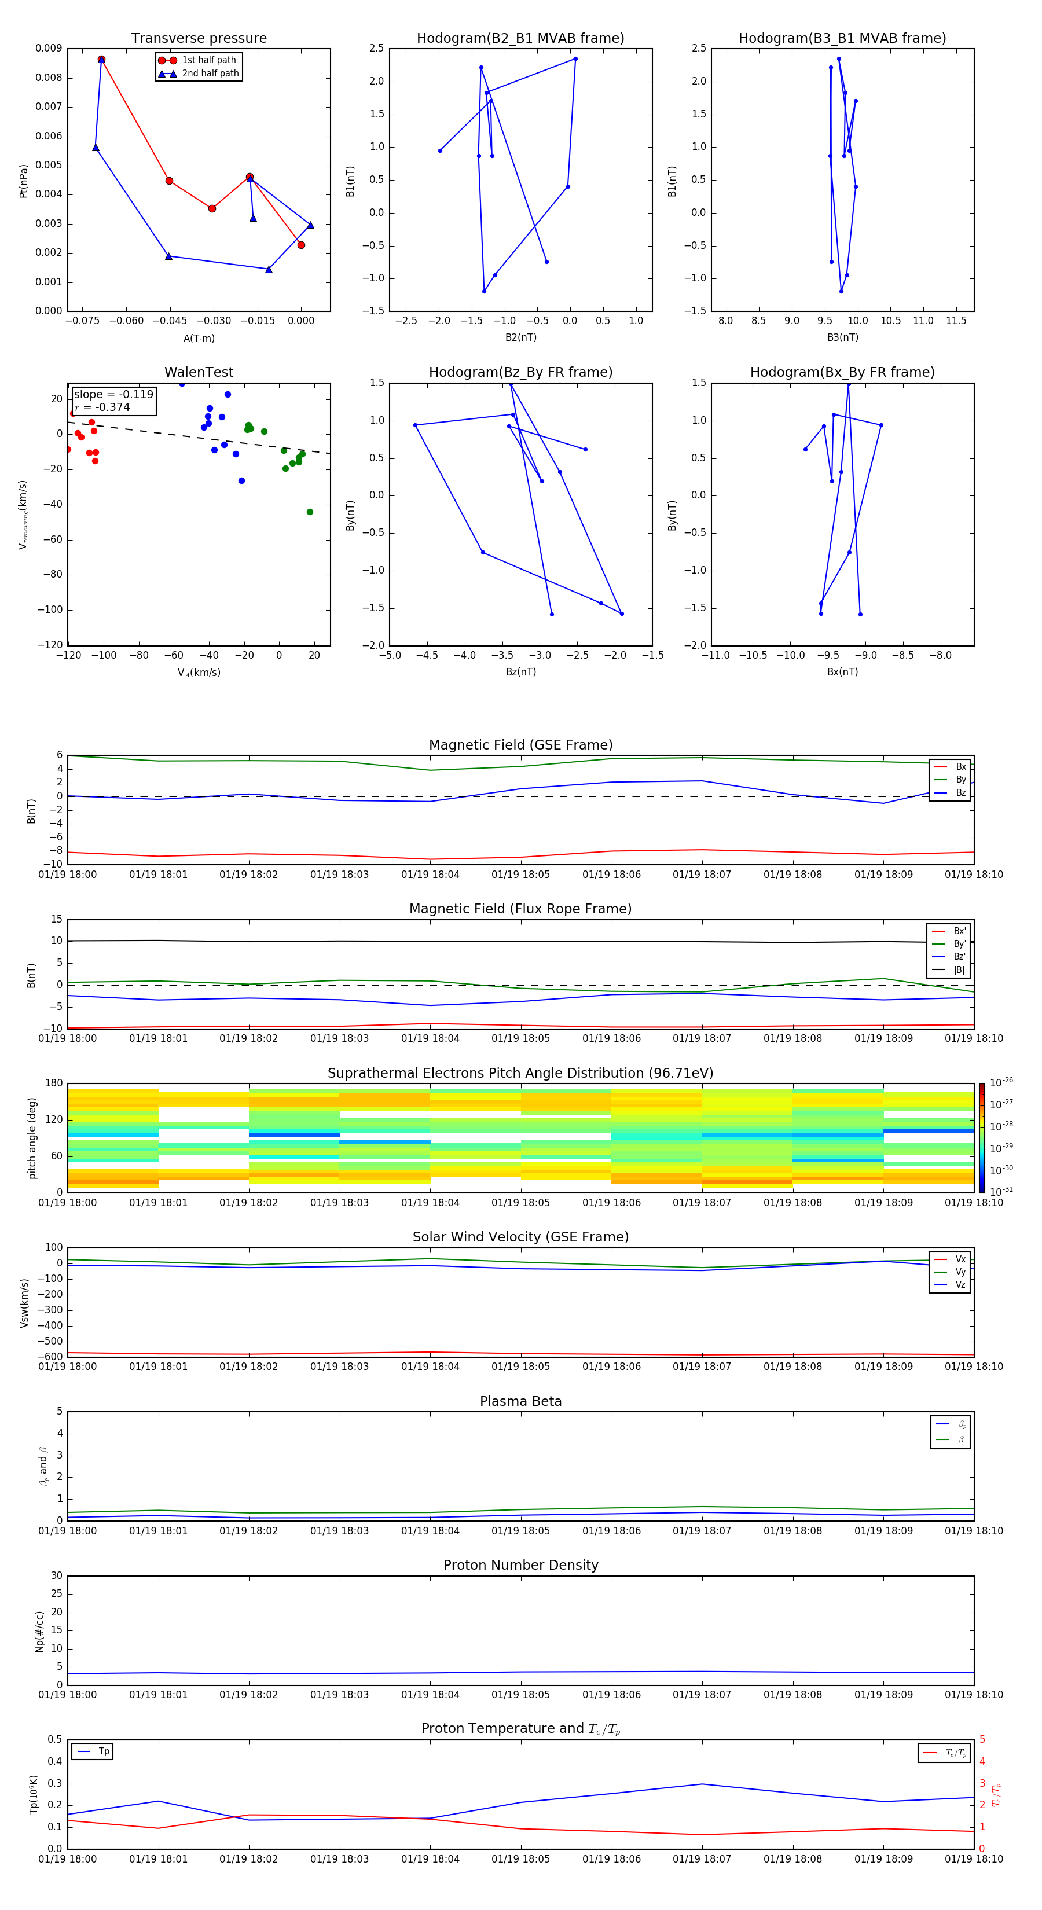
Task: Click the Vy legend entry in Solar Wind panel
Action: coord(950,1272)
